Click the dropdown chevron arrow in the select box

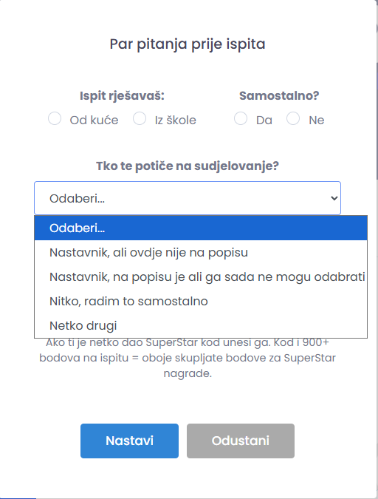pyautogui.click(x=334, y=198)
